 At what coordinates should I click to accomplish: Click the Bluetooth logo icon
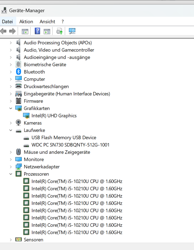[18, 72]
